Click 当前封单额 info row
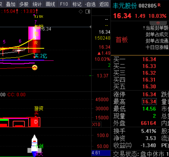 pyautogui.click(x=157, y=28)
